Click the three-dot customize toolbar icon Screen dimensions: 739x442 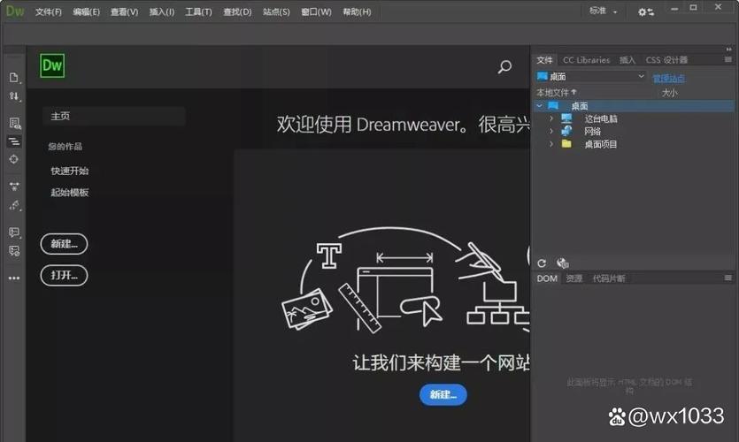[x=14, y=278]
